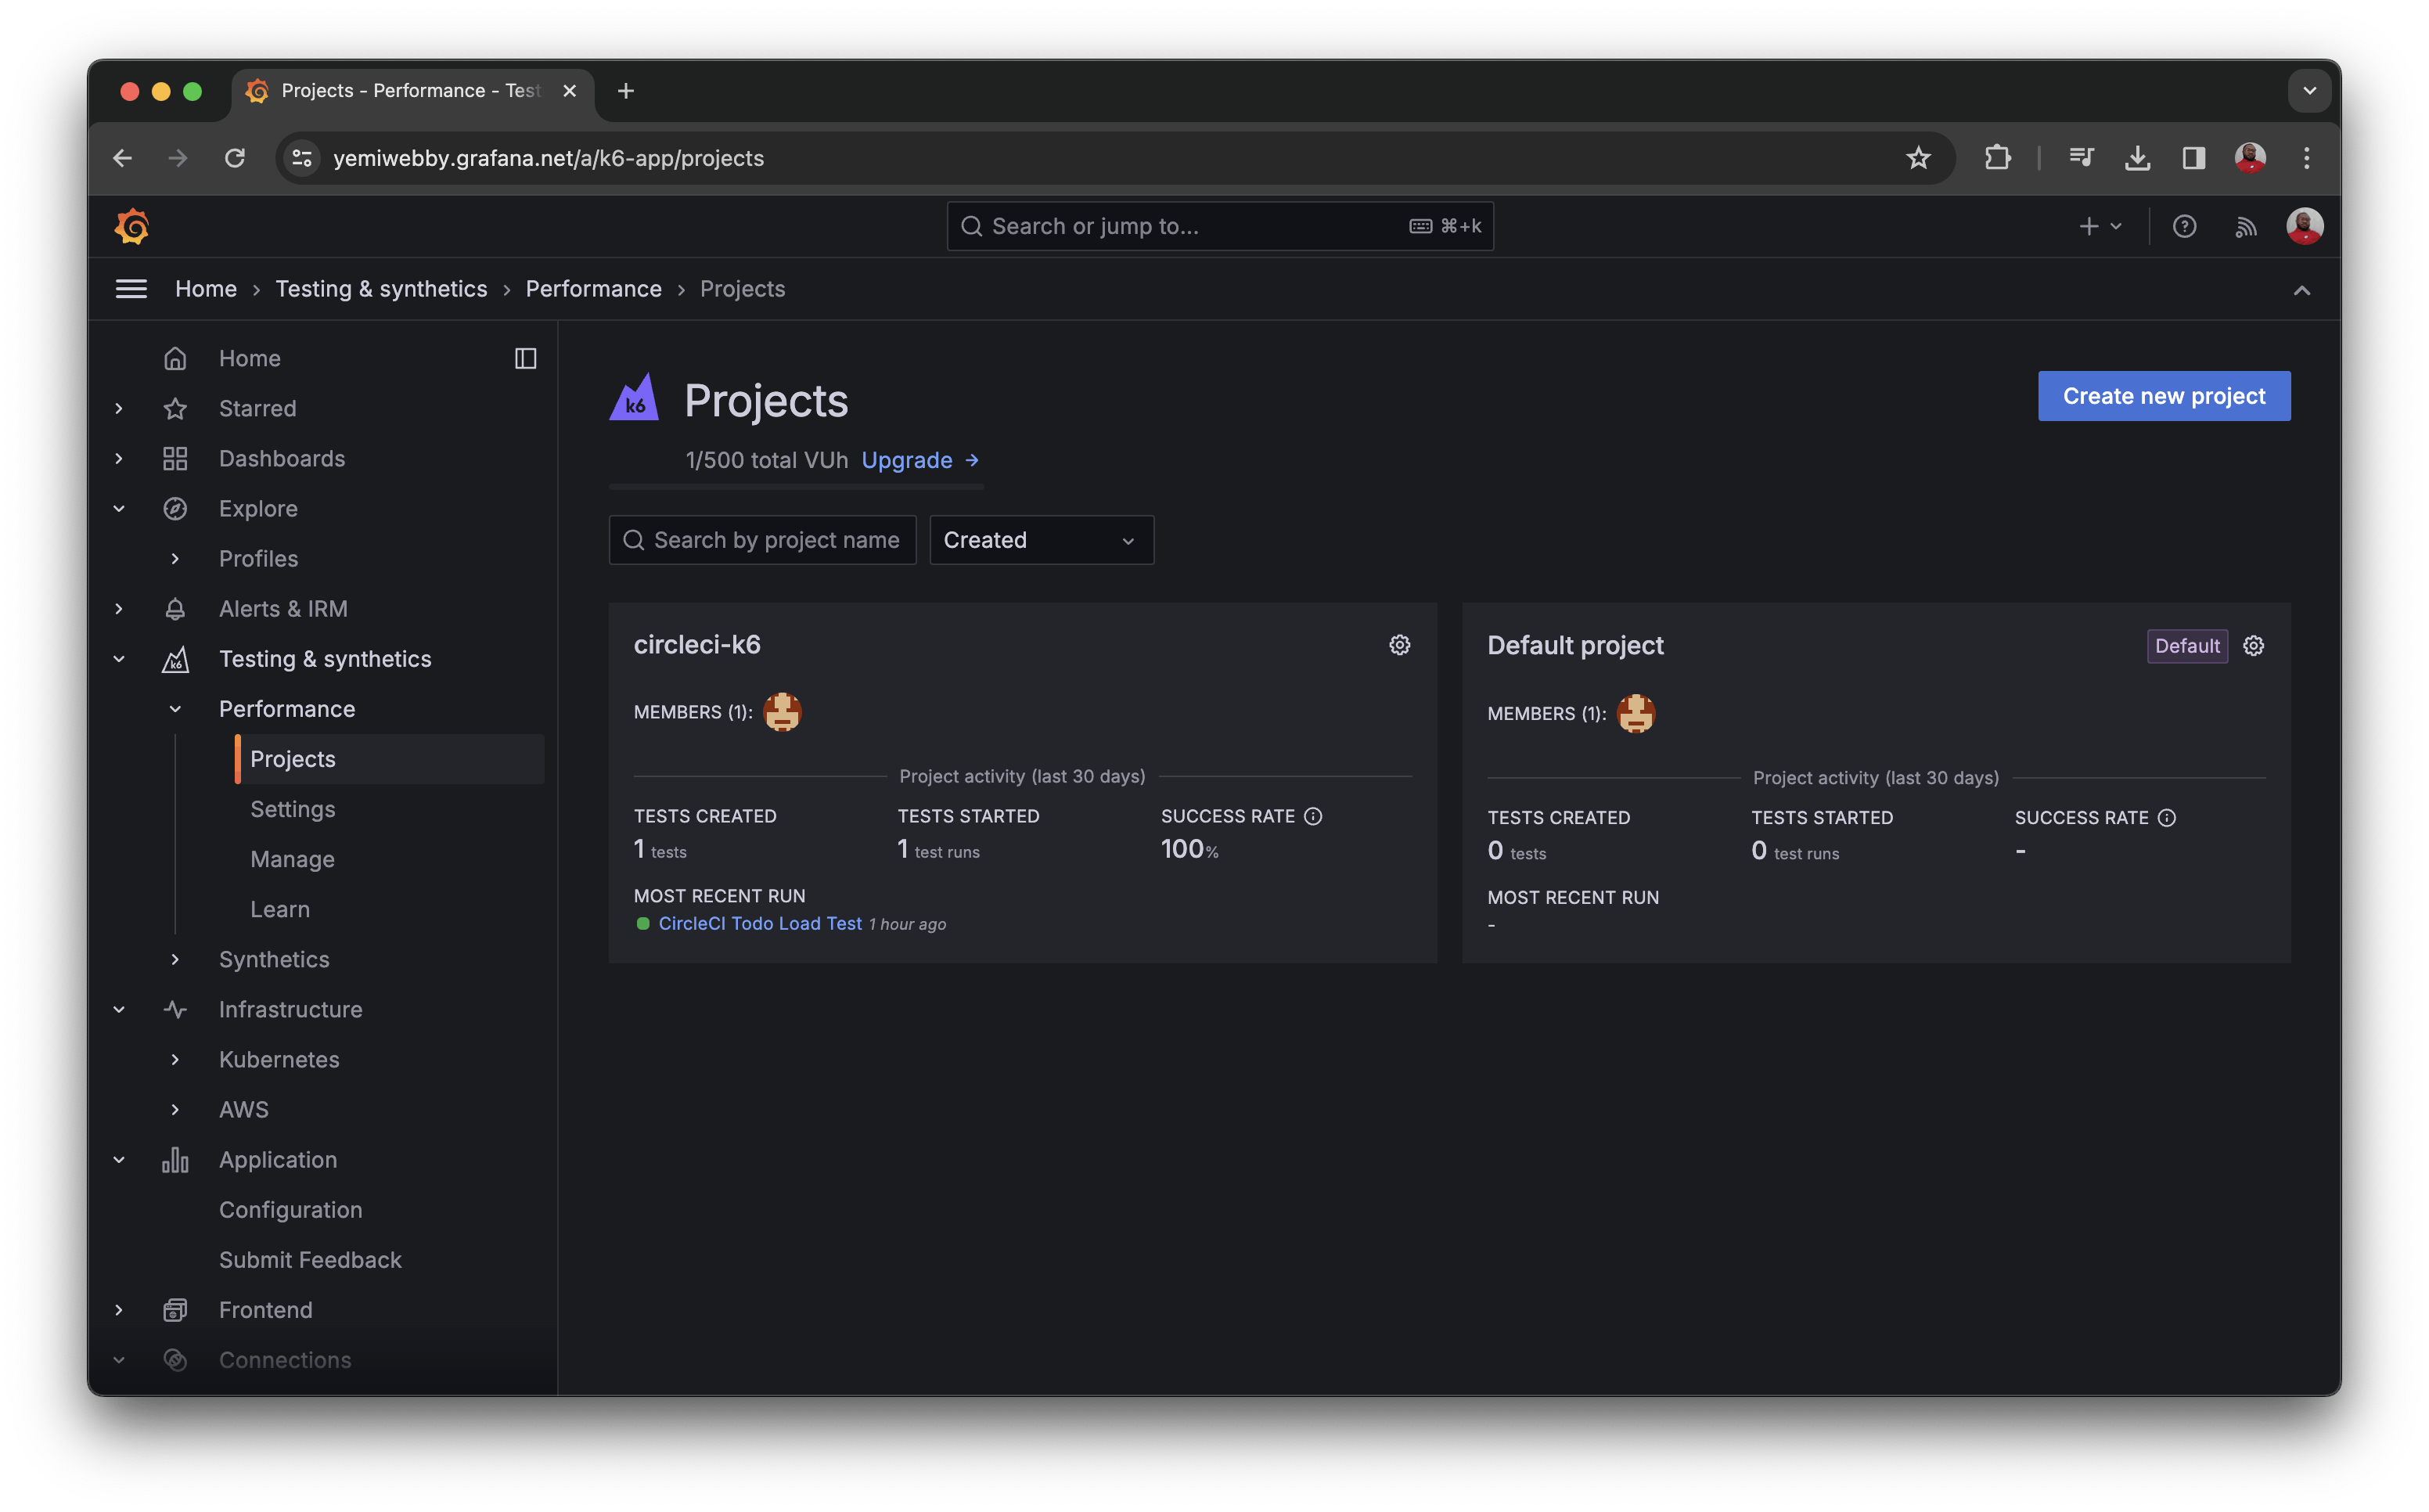The image size is (2429, 1512).
Task: Open the hamburger navigation menu
Action: click(x=131, y=289)
